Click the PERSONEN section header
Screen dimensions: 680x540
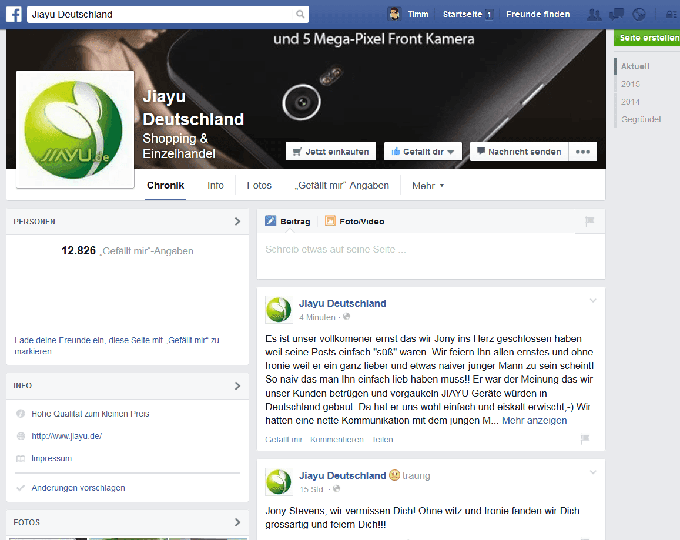point(128,222)
